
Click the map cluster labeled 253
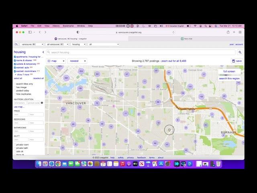[81, 71]
